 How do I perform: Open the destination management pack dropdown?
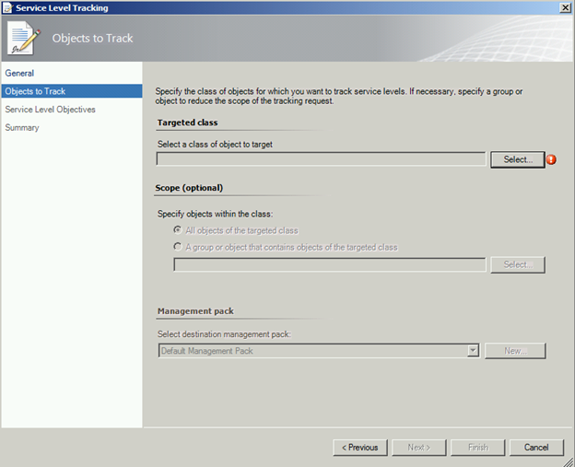pos(473,351)
